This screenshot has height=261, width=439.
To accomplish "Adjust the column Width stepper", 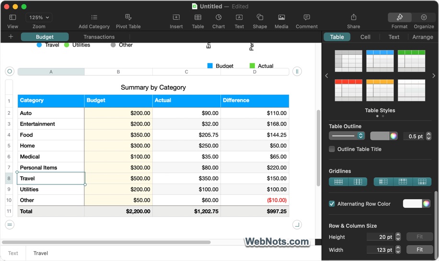I will [398, 250].
